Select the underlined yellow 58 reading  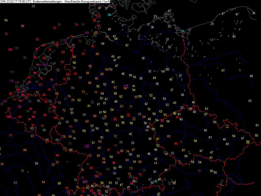247,142
